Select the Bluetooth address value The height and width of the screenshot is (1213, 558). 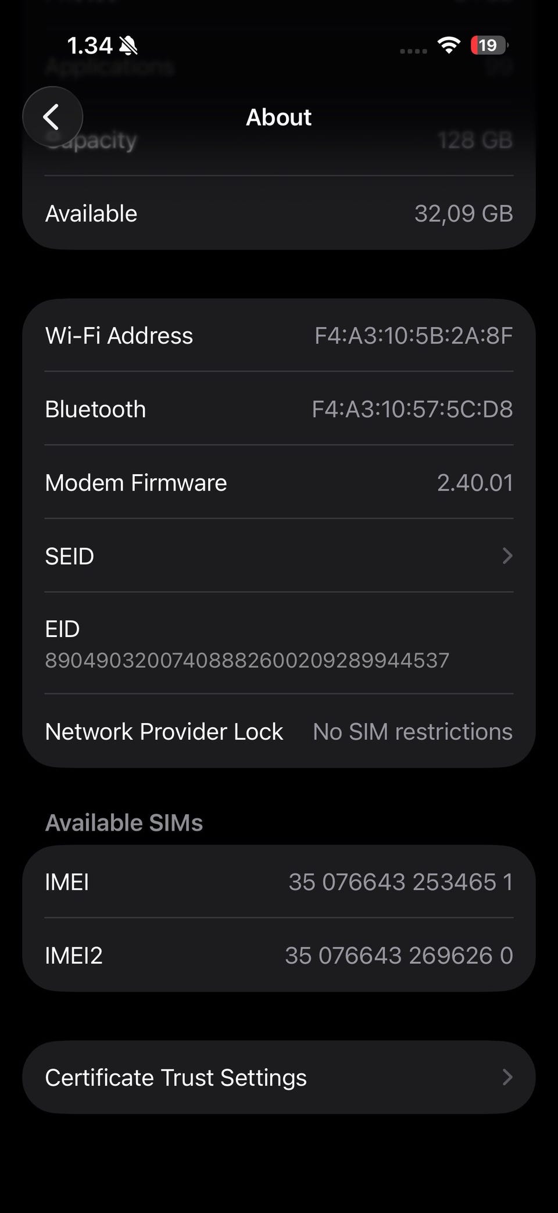pyautogui.click(x=412, y=409)
